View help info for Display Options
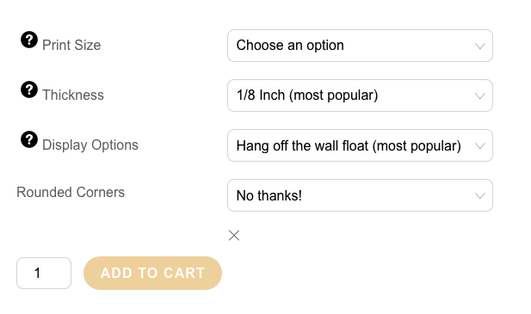The width and height of the screenshot is (531, 314). pyautogui.click(x=29, y=139)
